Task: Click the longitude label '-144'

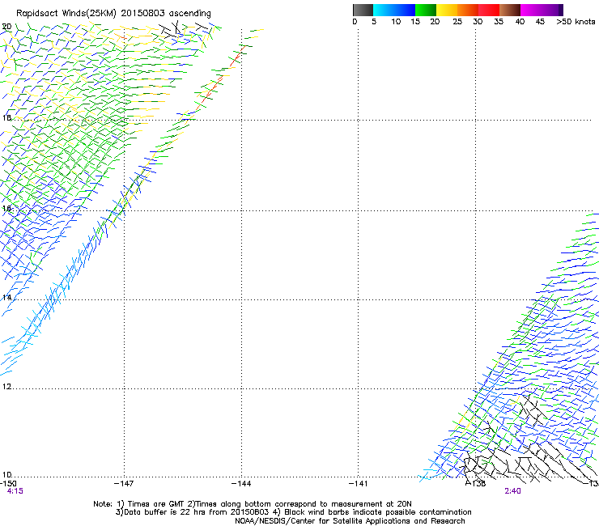Action: click(241, 484)
